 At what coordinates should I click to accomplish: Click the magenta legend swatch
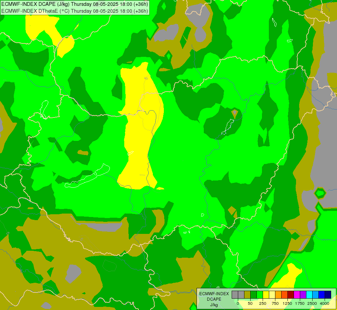297,295
